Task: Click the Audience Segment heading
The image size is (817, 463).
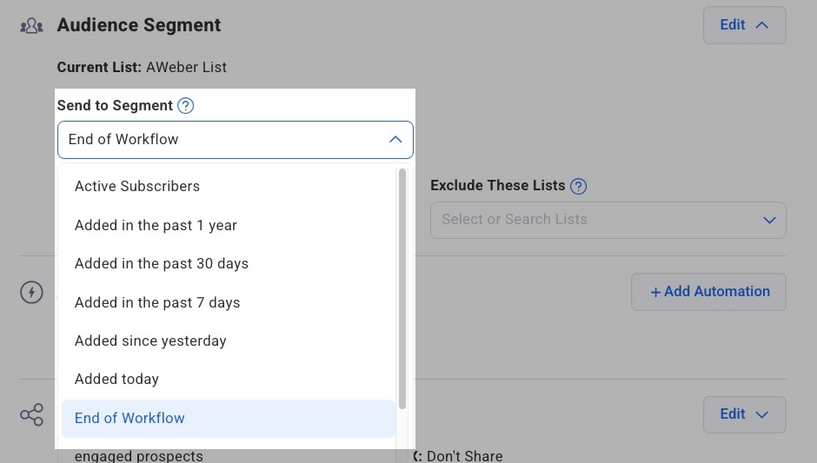Action: 139,25
